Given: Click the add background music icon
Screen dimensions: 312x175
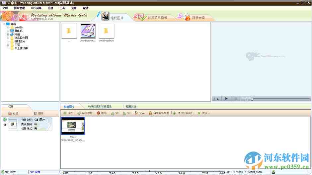Looking at the screenshot, I should click(175, 113).
